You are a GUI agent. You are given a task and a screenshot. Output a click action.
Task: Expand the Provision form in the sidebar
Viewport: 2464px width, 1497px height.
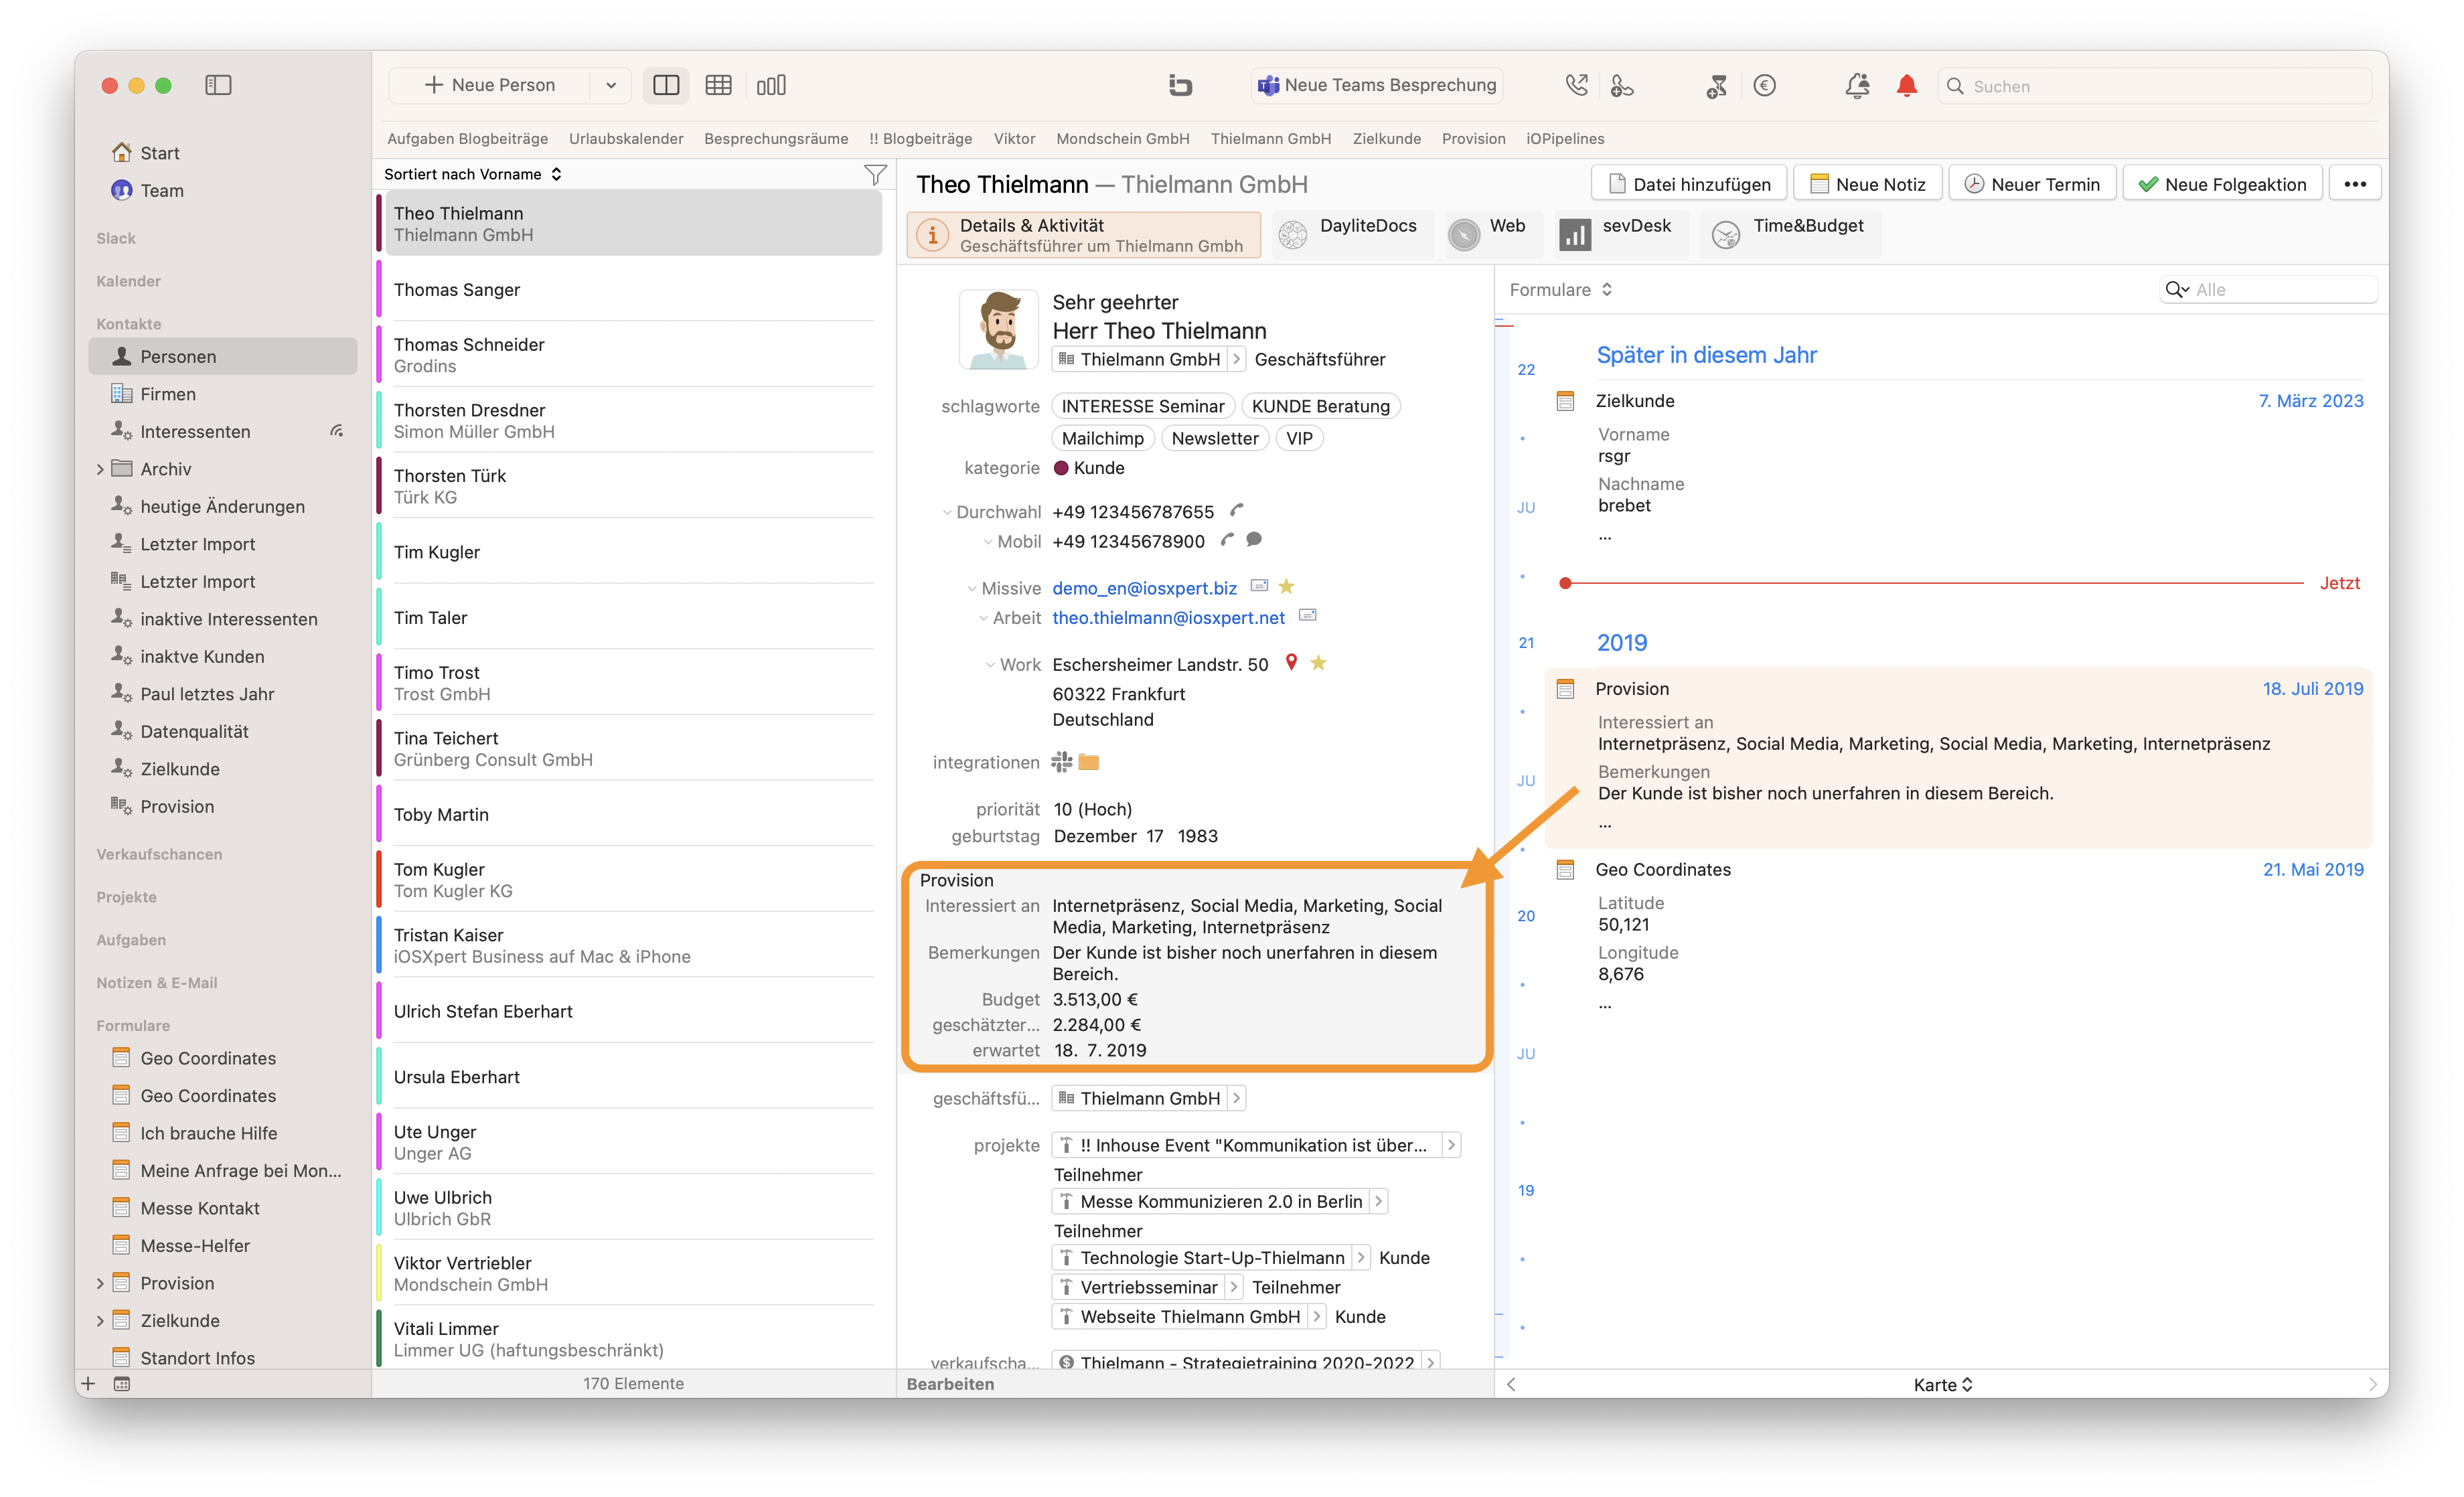tap(100, 1283)
